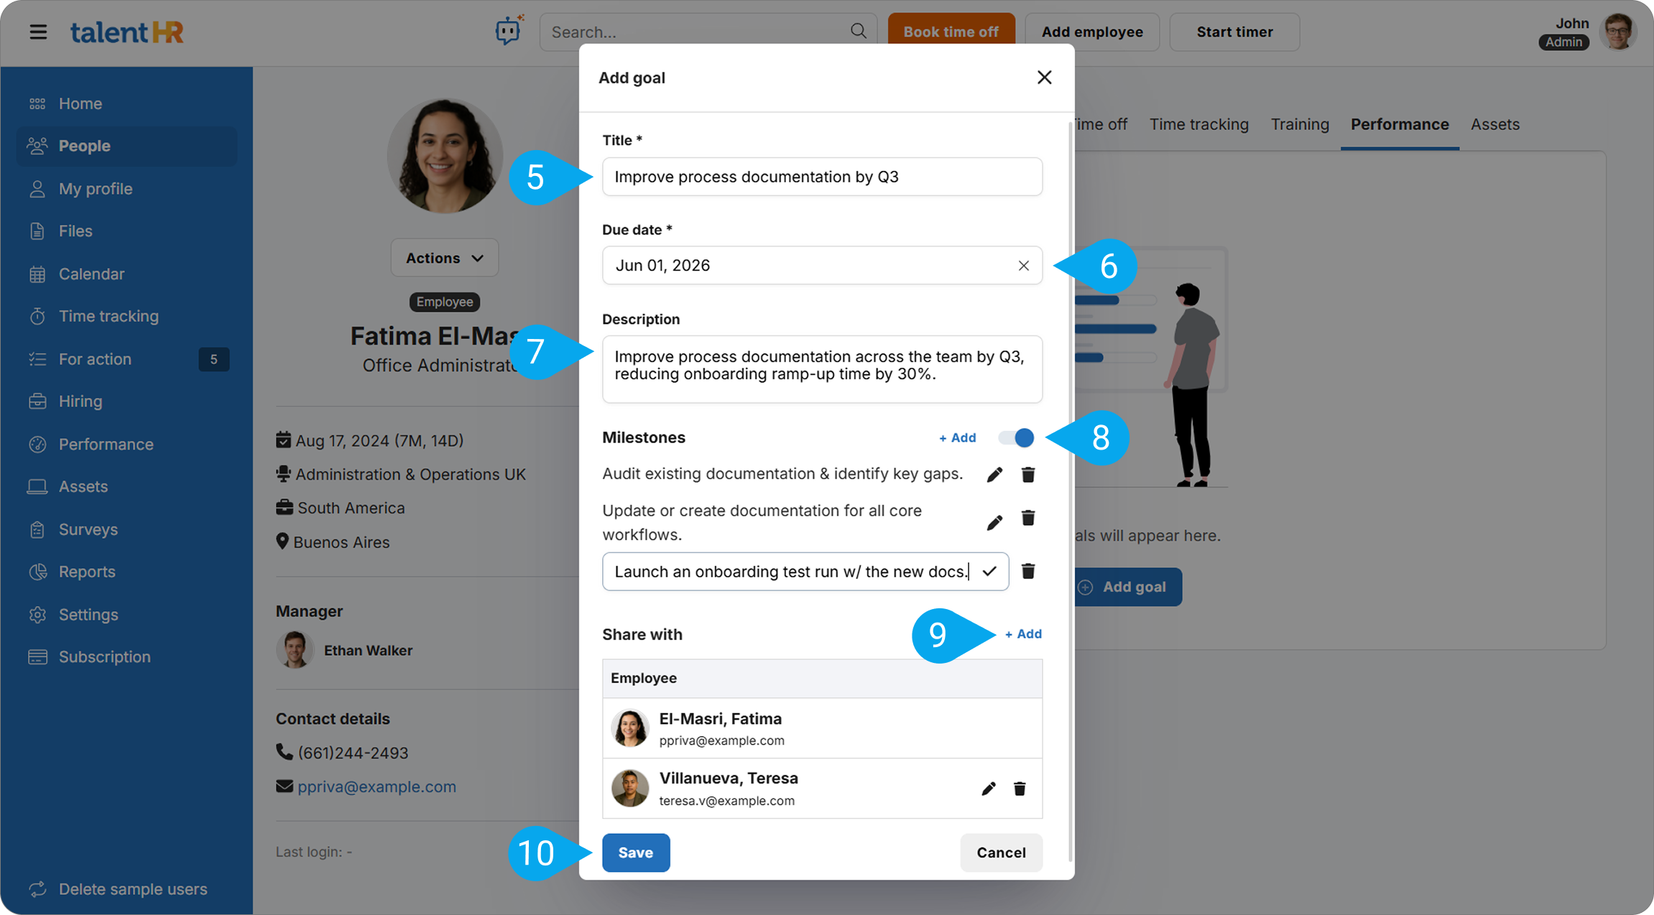Delete Teresa Villanueva from Share with
Image resolution: width=1654 pixels, height=915 pixels.
pos(1020,789)
